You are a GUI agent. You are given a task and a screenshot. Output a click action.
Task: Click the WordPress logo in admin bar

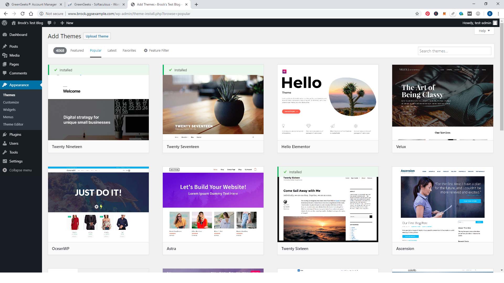(x=4, y=23)
